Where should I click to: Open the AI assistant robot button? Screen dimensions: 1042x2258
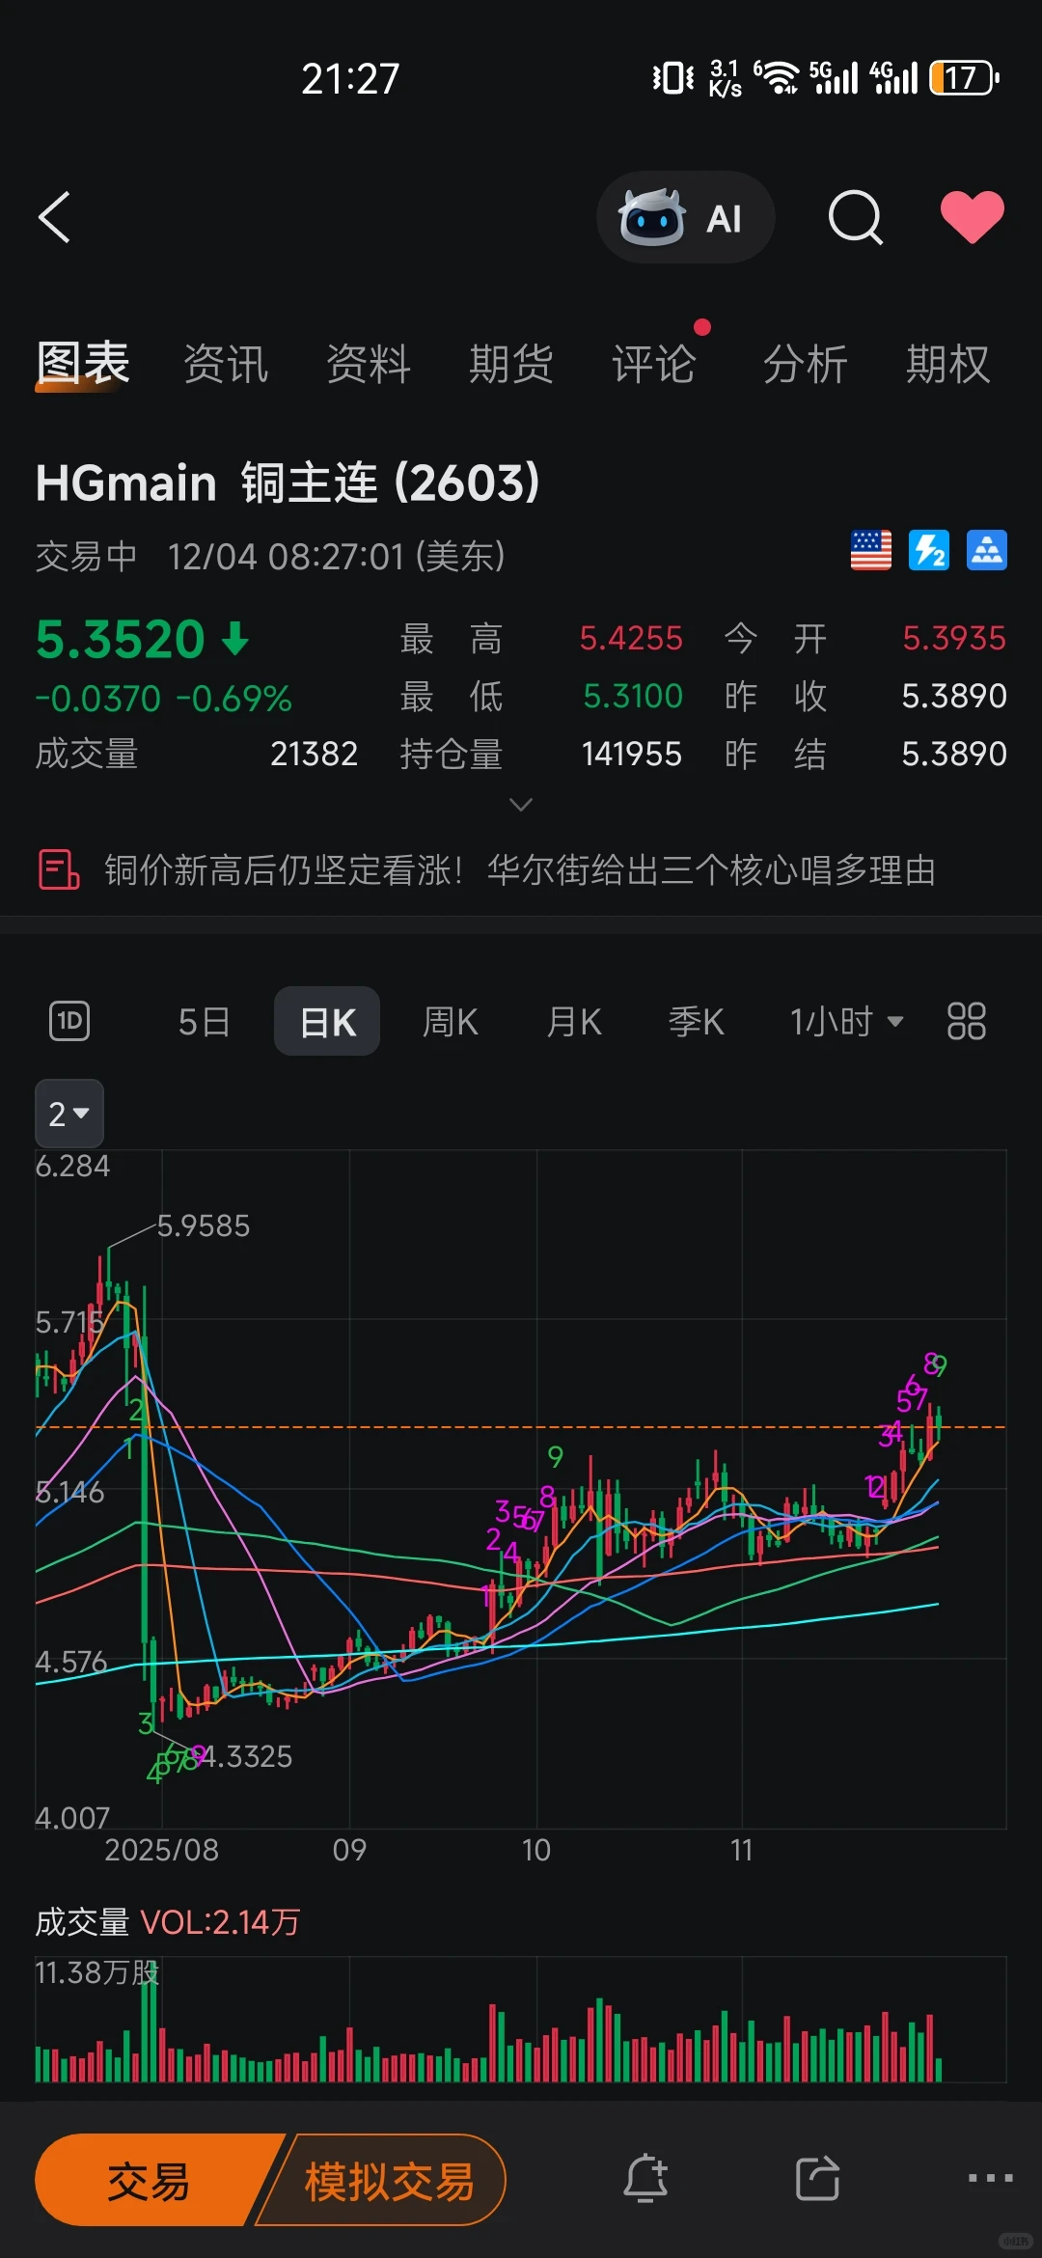click(685, 218)
